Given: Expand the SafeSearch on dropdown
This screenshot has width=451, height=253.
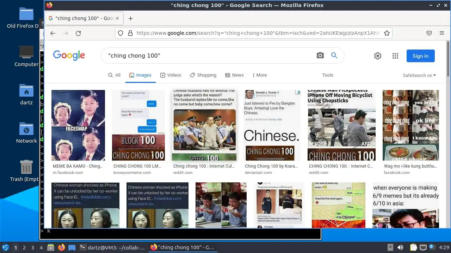Looking at the screenshot, I should pos(419,75).
